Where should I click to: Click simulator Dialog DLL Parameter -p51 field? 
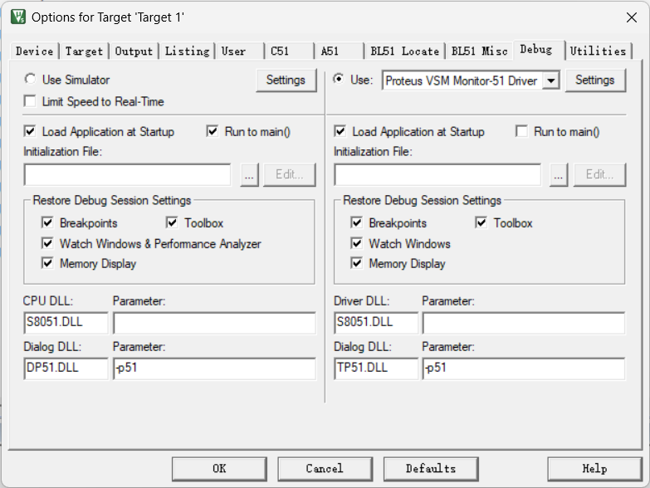(214, 368)
